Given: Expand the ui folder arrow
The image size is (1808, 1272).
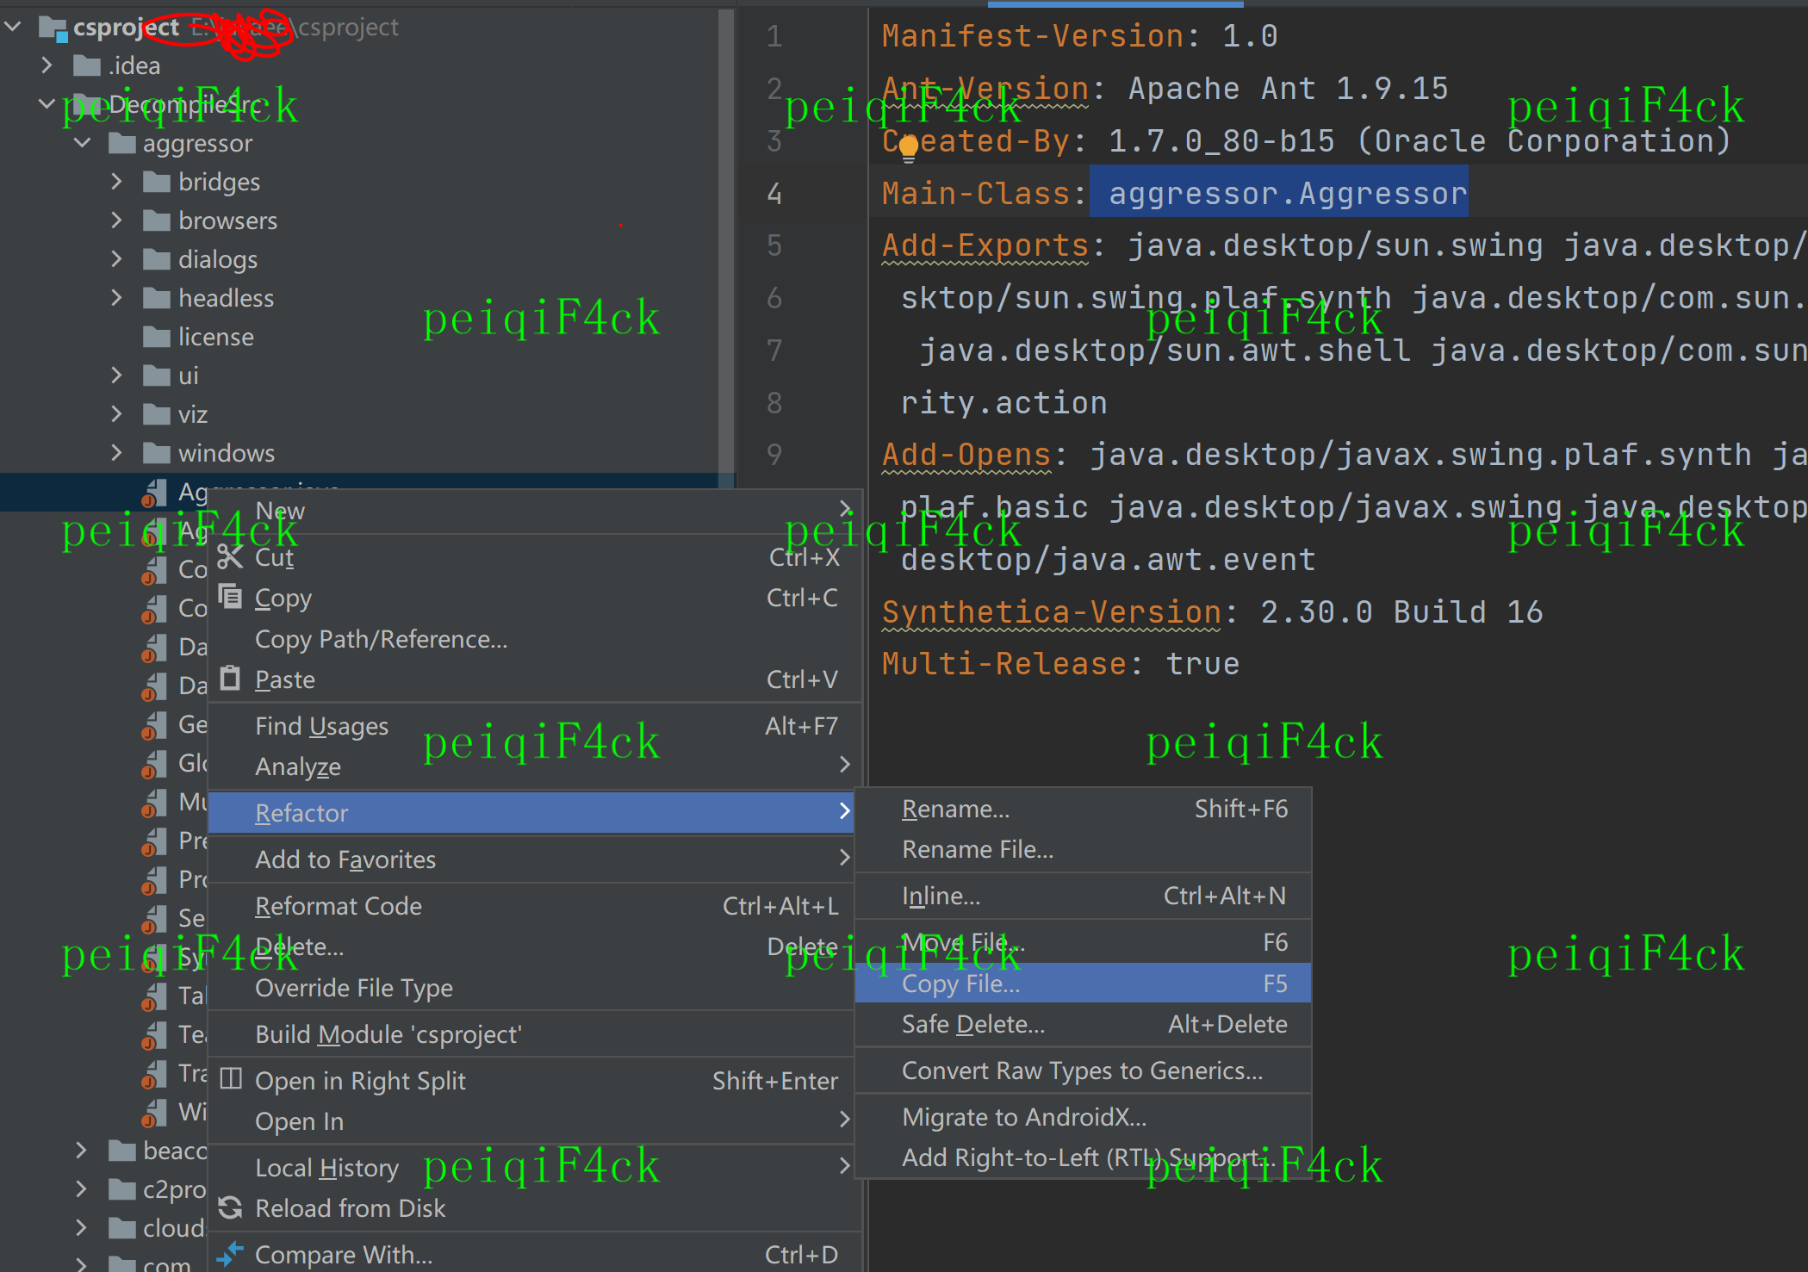Looking at the screenshot, I should [117, 375].
